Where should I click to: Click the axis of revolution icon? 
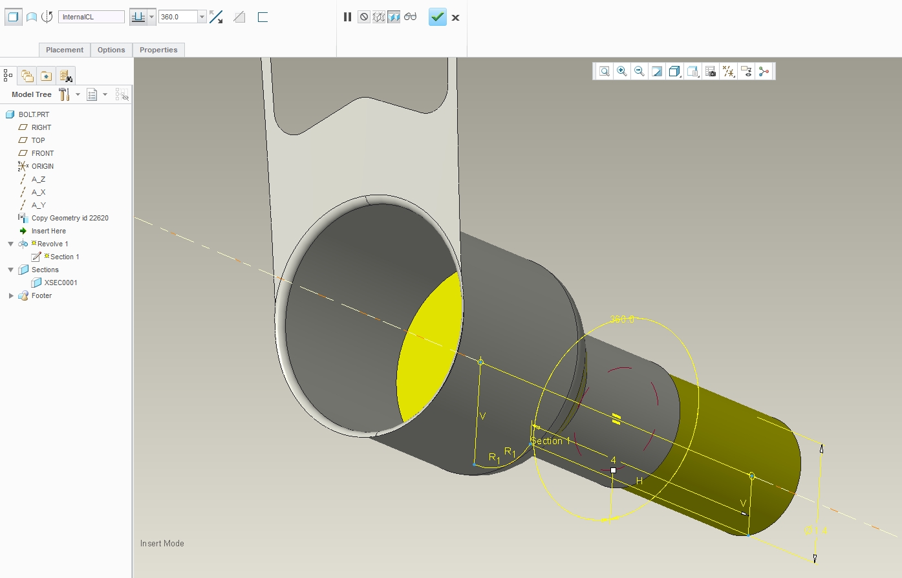pos(47,17)
